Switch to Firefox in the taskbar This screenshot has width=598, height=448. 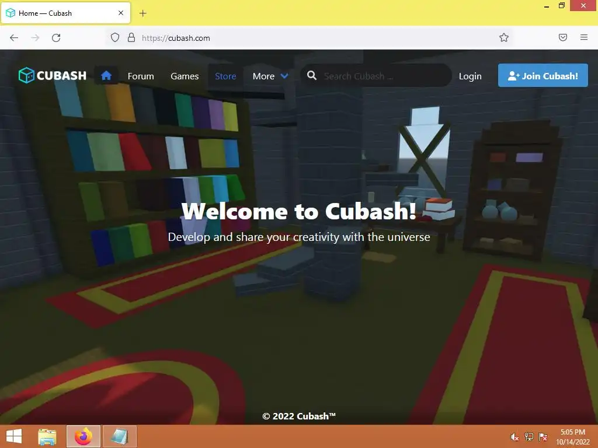tap(84, 436)
